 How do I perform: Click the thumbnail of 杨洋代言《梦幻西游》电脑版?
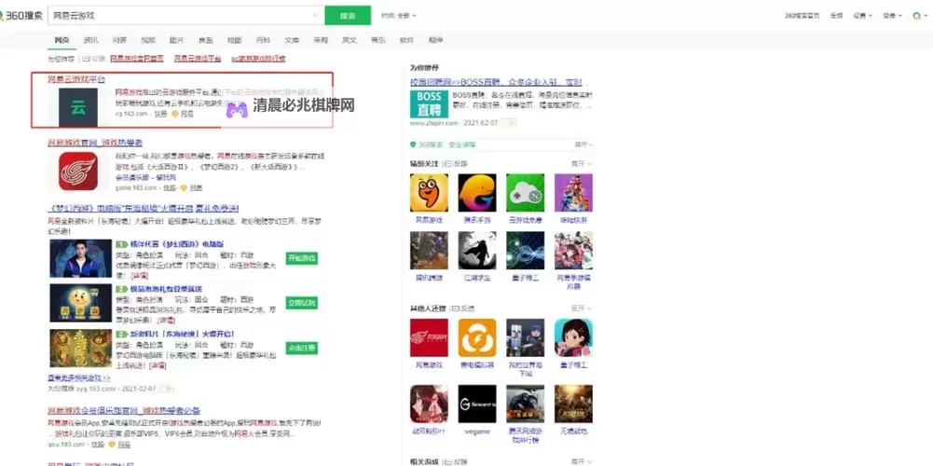tap(80, 258)
